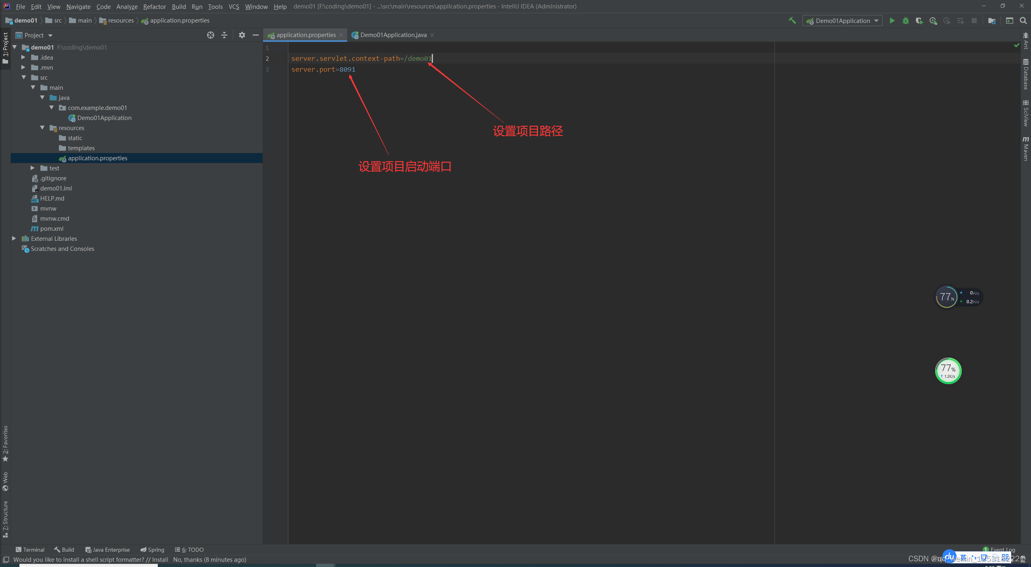The image size is (1031, 567).
Task: Switch to Demo01Application.java tab
Action: click(393, 35)
